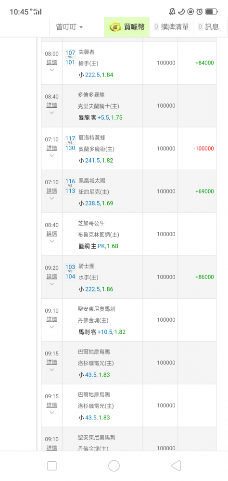Open the 購牌清單 tab
The width and height of the screenshot is (228, 481).
(x=171, y=27)
